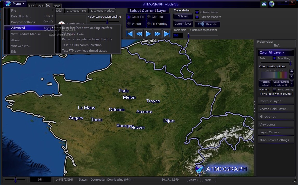Select the Both label tab
Image resolution: width=298 pixels, height=185 pixels.
[x=48, y=5]
